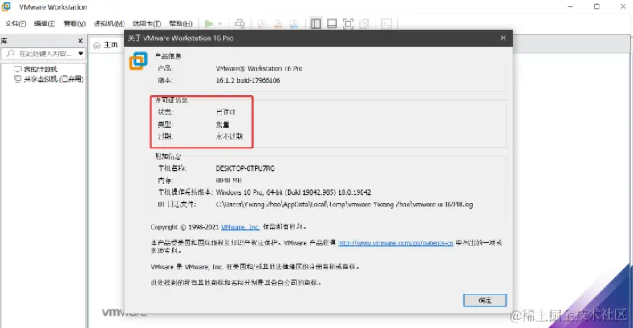Screen dimensions: 633x328
Task: Click the console view toolbar icon
Action: pyautogui.click(x=386, y=24)
